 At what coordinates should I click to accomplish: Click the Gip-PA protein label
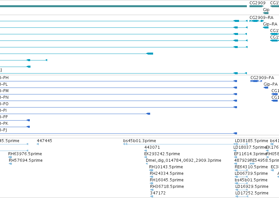270,84
